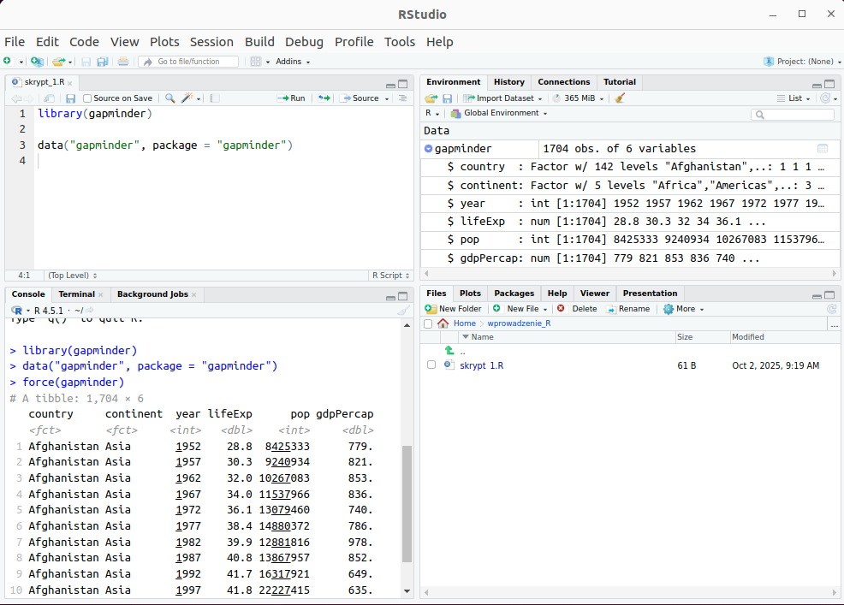This screenshot has height=605, width=844.
Task: Click the Save workspace icon in Environment
Action: 448,98
